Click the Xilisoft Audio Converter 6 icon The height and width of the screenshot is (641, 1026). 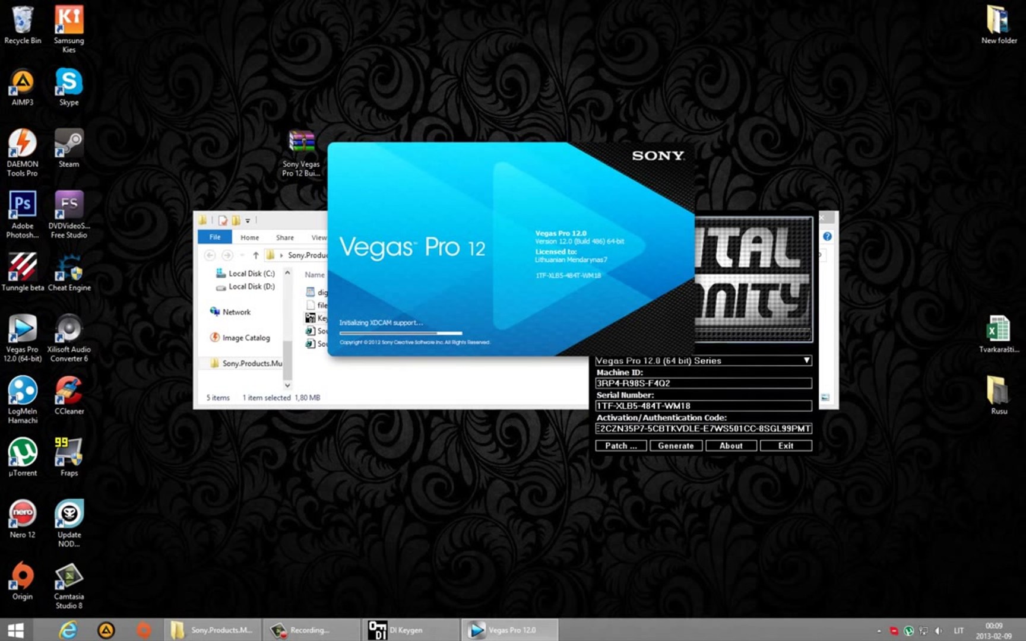[x=69, y=338]
